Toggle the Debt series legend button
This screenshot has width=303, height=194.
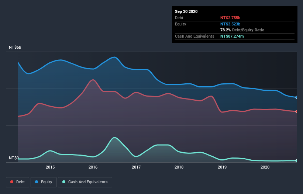pos(18,182)
